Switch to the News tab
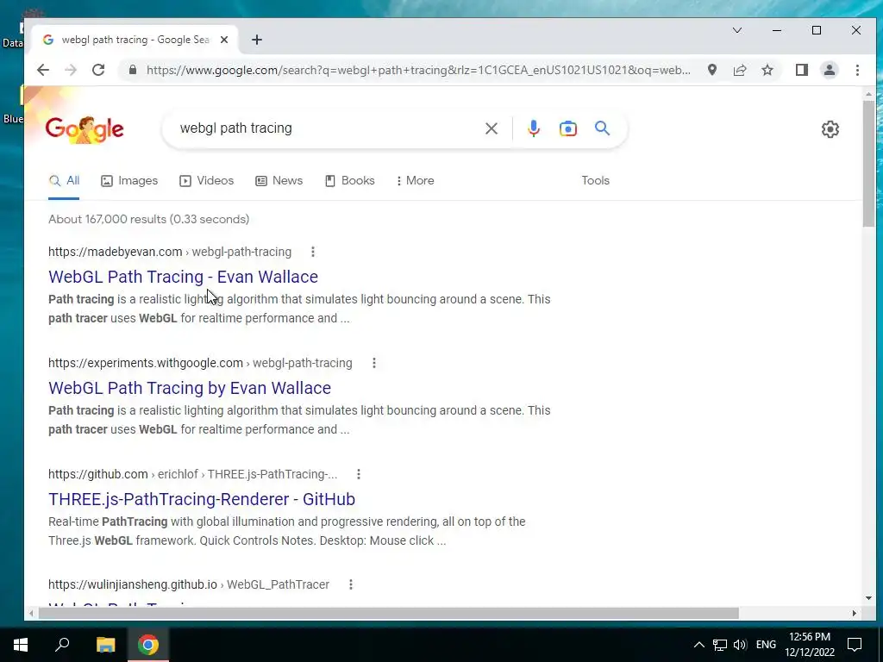Viewport: 883px width, 662px height. tap(279, 181)
